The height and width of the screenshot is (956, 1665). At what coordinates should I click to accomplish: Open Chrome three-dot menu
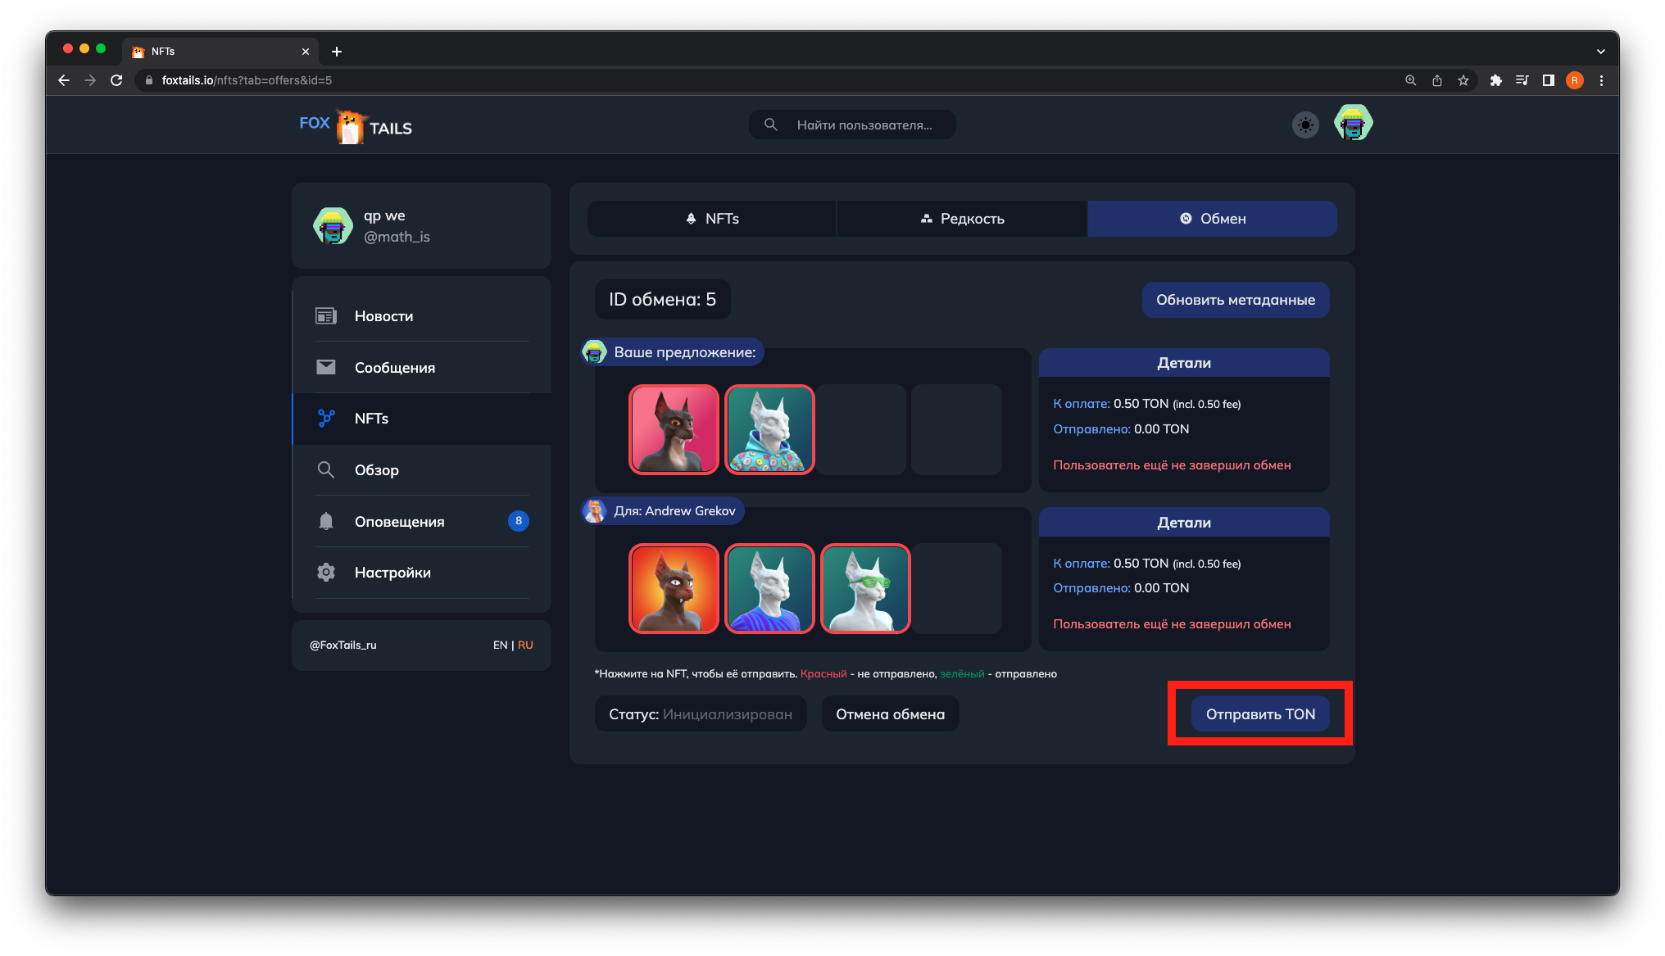(x=1601, y=80)
